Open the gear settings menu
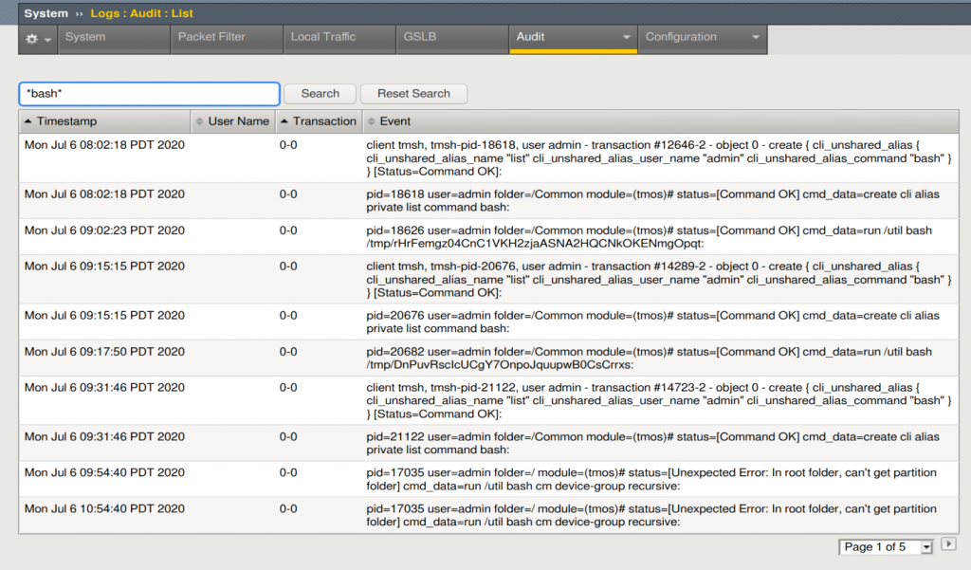Screen dimensions: 971x570 38,39
